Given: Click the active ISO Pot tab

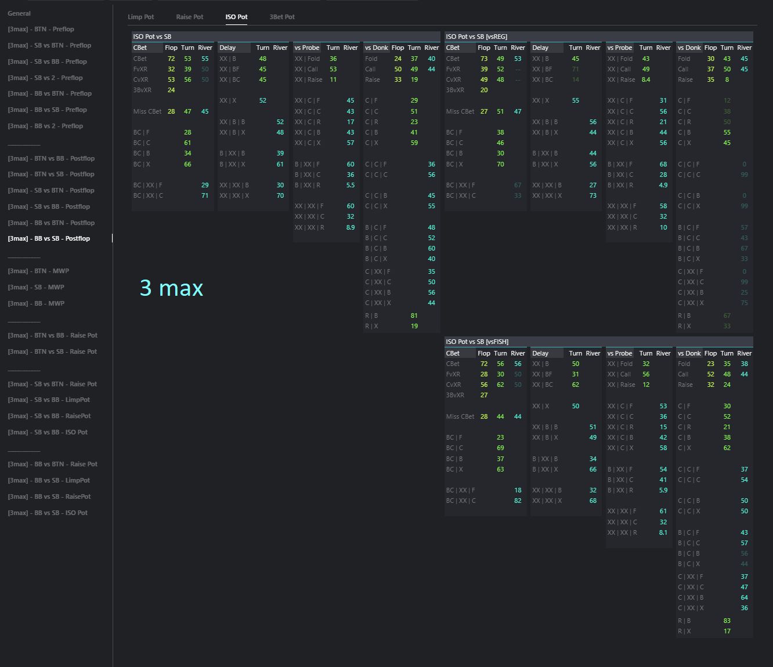Looking at the screenshot, I should coord(236,17).
